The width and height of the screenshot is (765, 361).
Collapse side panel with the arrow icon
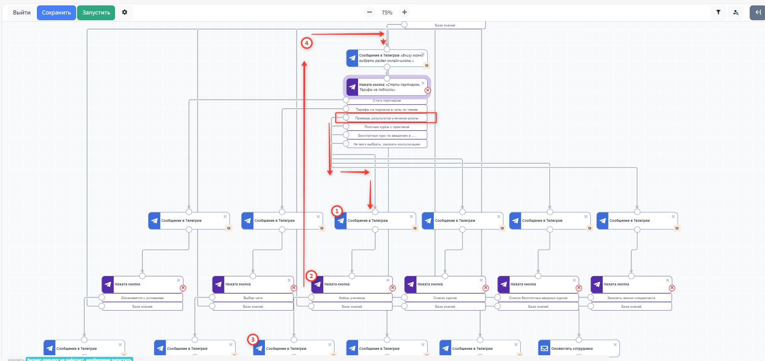click(758, 12)
